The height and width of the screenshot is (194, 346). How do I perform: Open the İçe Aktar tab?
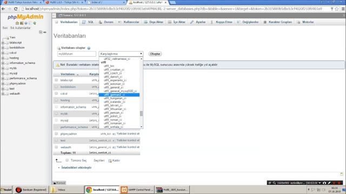point(177,22)
